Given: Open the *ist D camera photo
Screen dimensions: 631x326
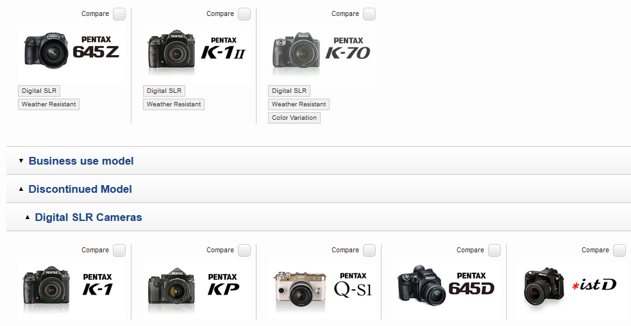Looking at the screenshot, I should pyautogui.click(x=544, y=287).
